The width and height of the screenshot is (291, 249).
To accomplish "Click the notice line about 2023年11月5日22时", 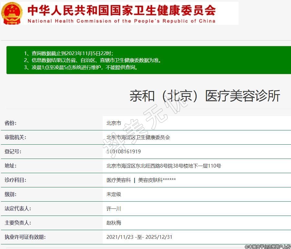I will [71, 53].
